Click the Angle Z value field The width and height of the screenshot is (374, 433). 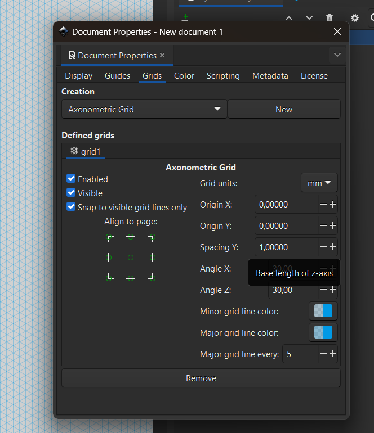(x=293, y=290)
